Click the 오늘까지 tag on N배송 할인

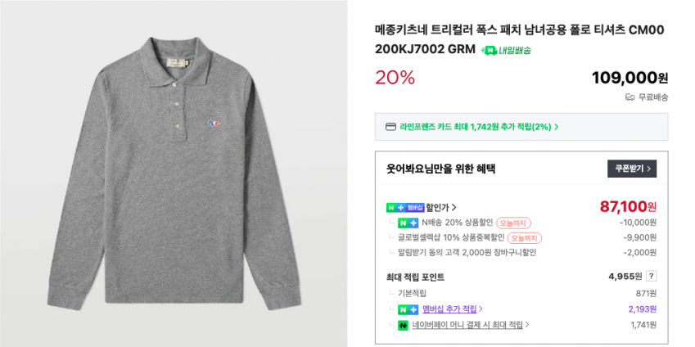(x=513, y=223)
